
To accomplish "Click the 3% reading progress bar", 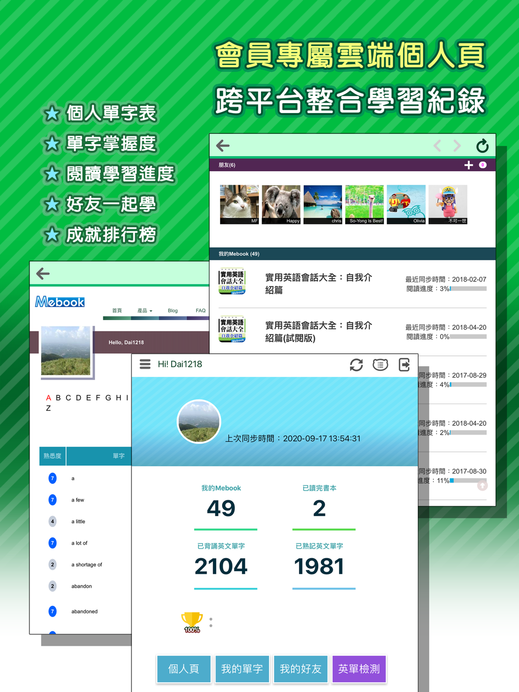I will click(x=468, y=288).
